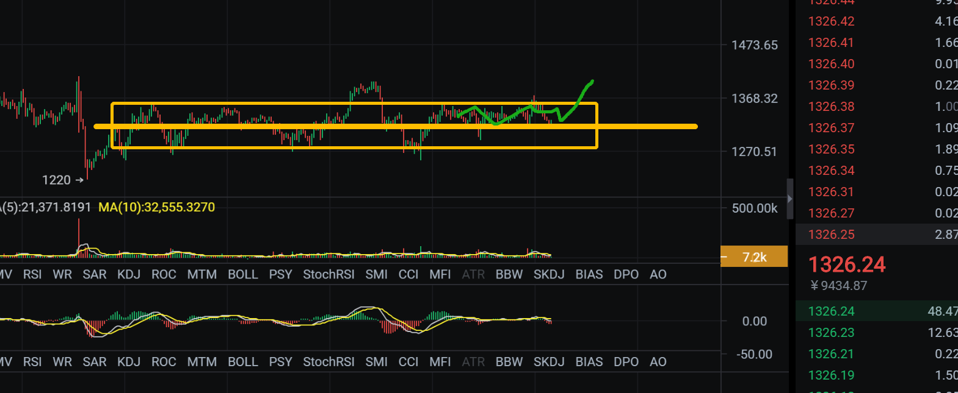Select the ask row priced 1326.35

click(x=877, y=149)
